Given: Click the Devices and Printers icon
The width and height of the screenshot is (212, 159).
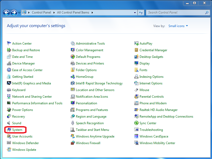Looking at the screenshot, I should (73, 63).
